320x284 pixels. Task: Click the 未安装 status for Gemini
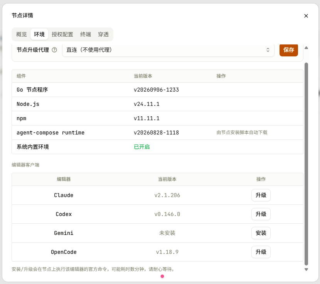167,233
